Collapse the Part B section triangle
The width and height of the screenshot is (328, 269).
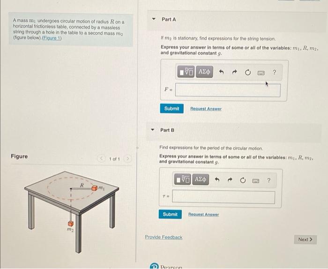coord(152,130)
